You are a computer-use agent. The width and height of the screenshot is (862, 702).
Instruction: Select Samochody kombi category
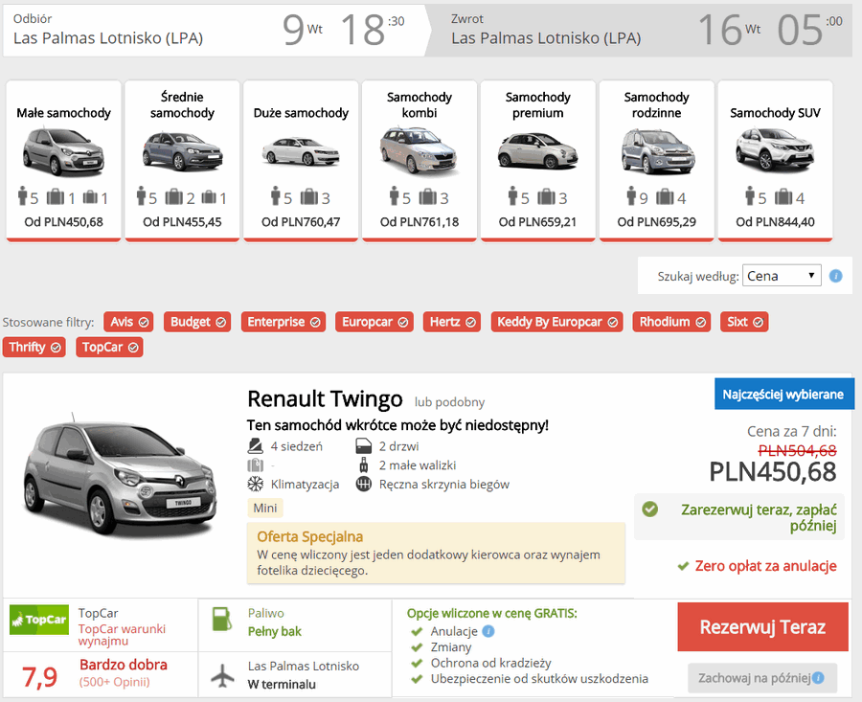420,161
